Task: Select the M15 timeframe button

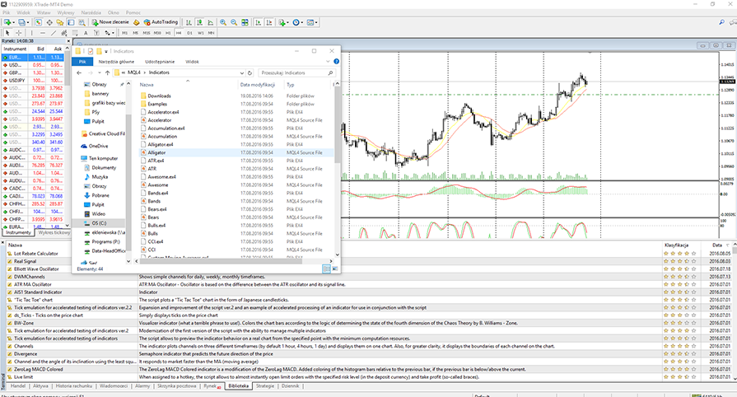Action: 146,32
